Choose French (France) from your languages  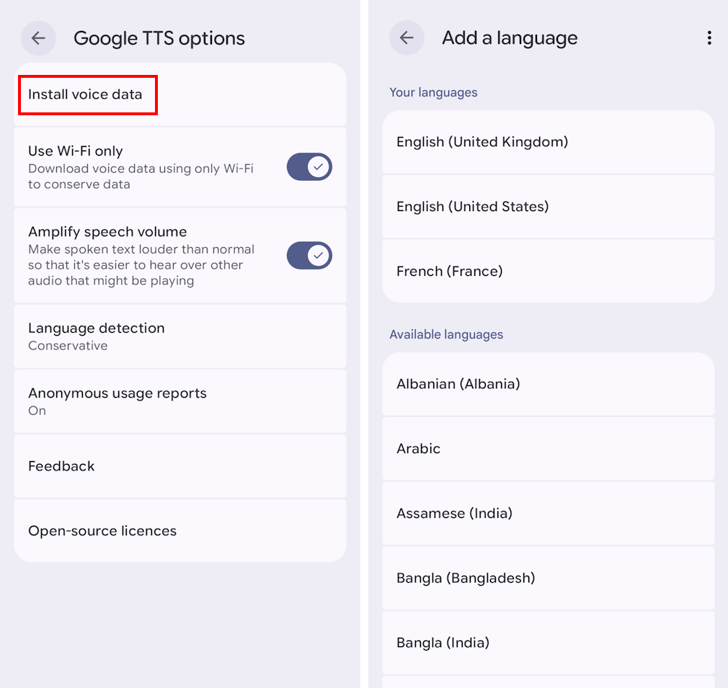(549, 271)
